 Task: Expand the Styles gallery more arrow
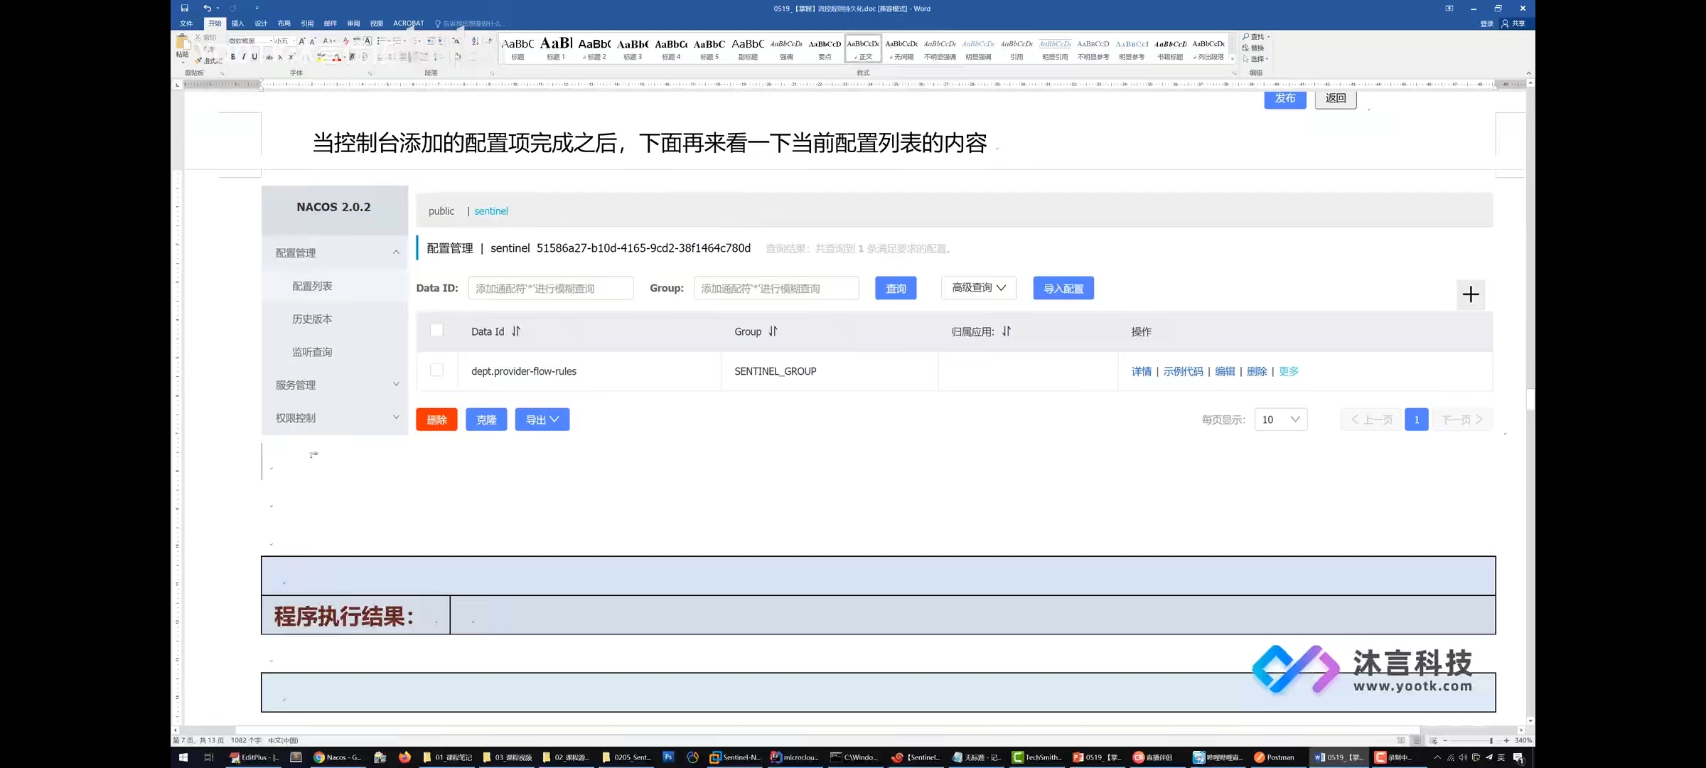(1232, 59)
